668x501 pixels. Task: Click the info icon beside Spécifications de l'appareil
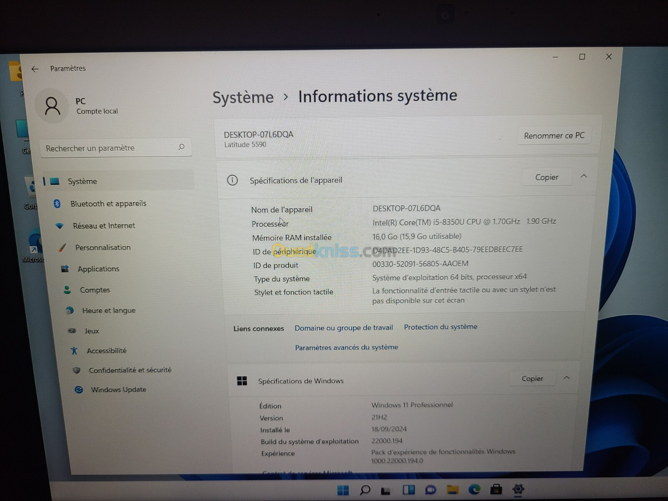[233, 180]
